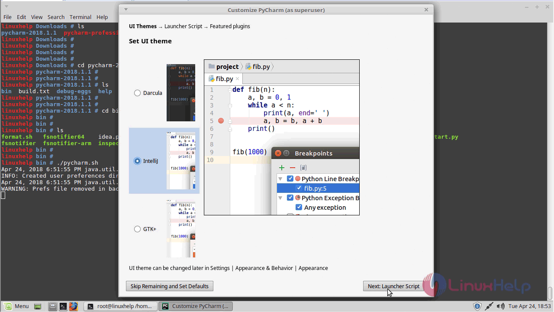Screen dimensions: 554x312
Task: Open the network connection tray icon
Action: 488,306
